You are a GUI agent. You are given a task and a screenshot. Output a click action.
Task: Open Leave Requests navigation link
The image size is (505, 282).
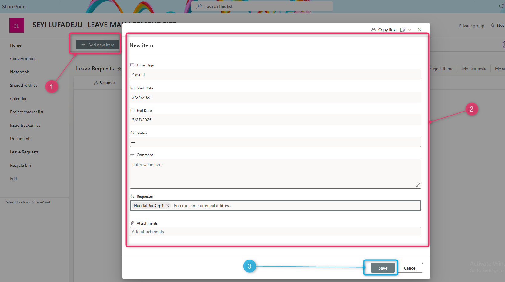click(24, 152)
